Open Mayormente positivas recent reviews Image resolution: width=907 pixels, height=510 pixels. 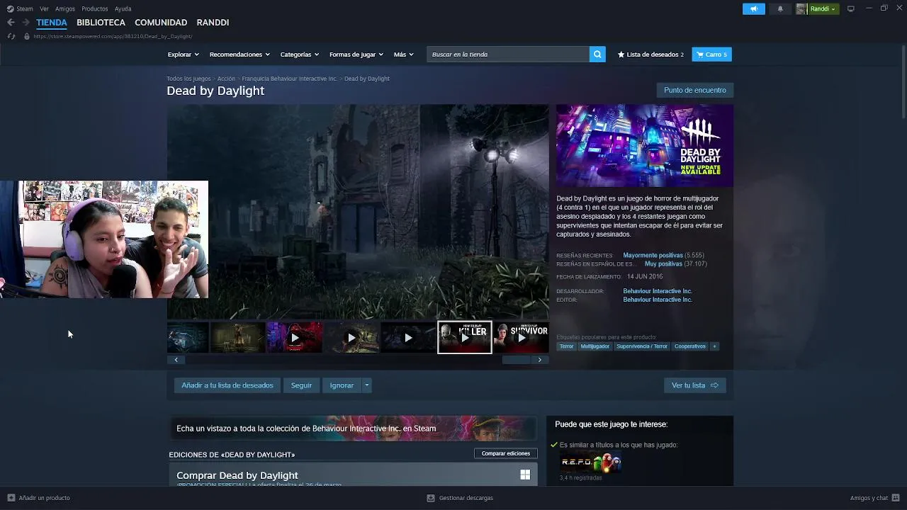click(653, 255)
